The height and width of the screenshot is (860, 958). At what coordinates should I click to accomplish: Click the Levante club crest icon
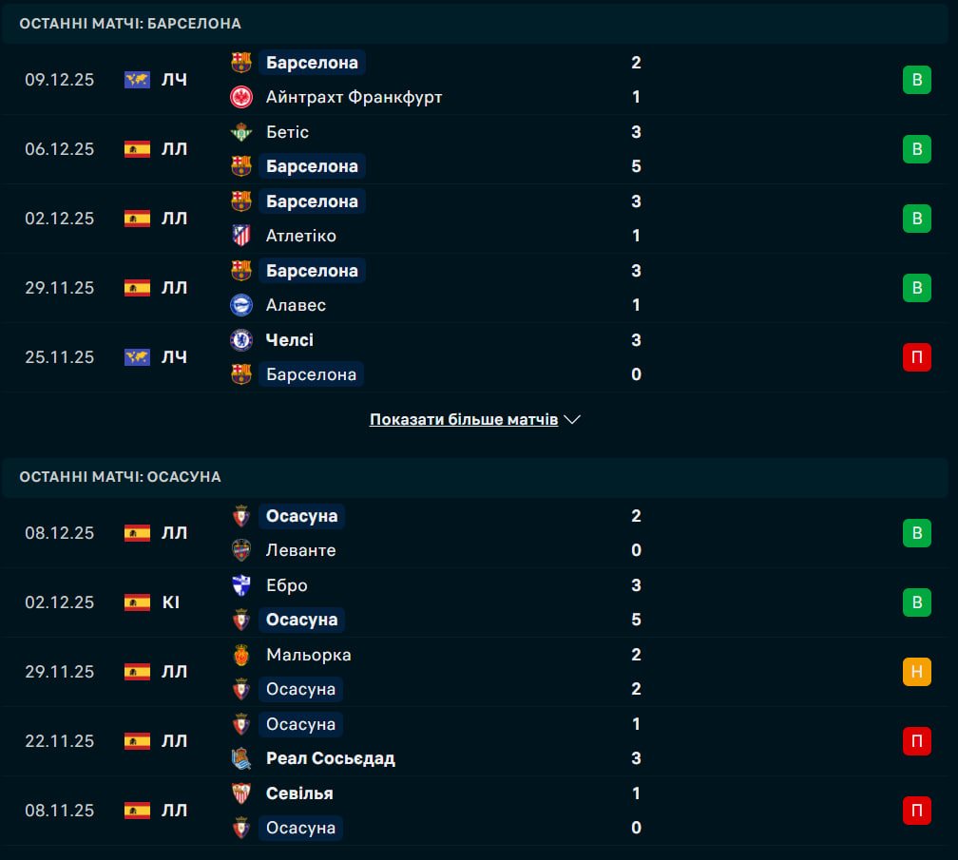click(241, 550)
